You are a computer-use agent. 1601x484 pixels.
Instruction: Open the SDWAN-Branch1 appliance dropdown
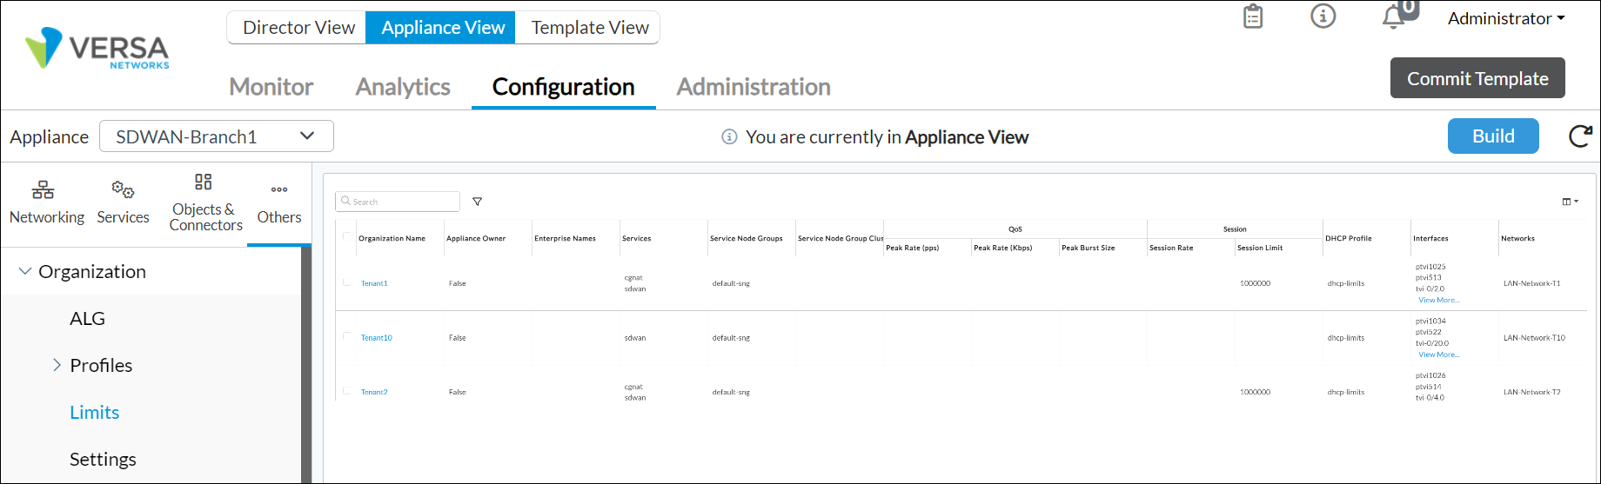217,136
